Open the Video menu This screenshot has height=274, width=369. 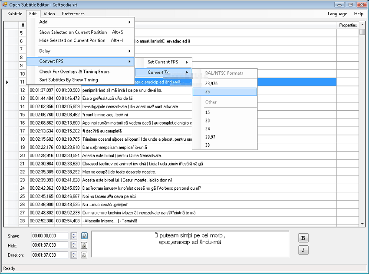tap(49, 13)
